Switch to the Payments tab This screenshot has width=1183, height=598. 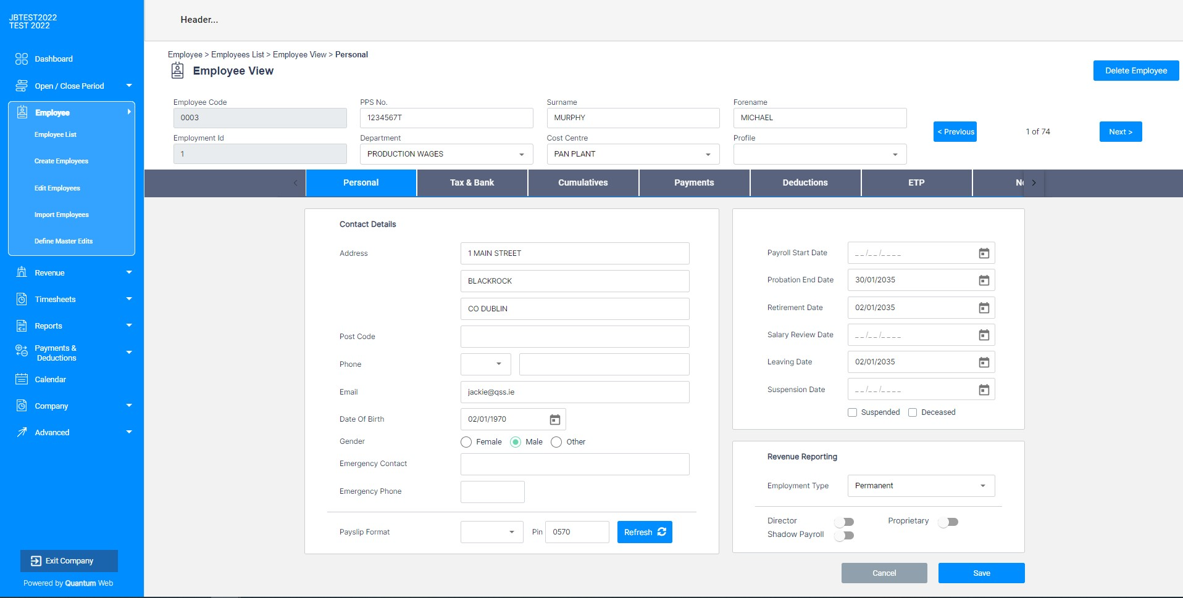694,183
